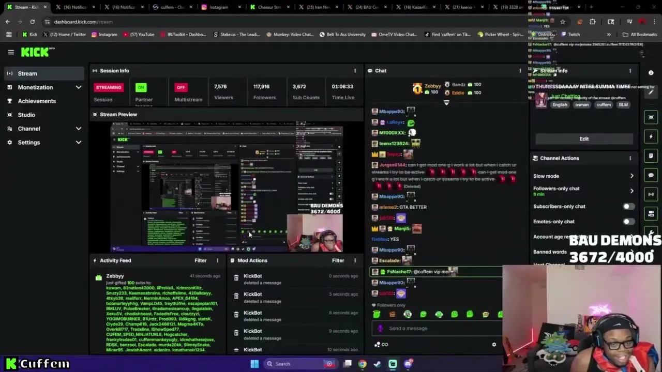
Task: Click the STREAMING session status badge
Action: [109, 87]
